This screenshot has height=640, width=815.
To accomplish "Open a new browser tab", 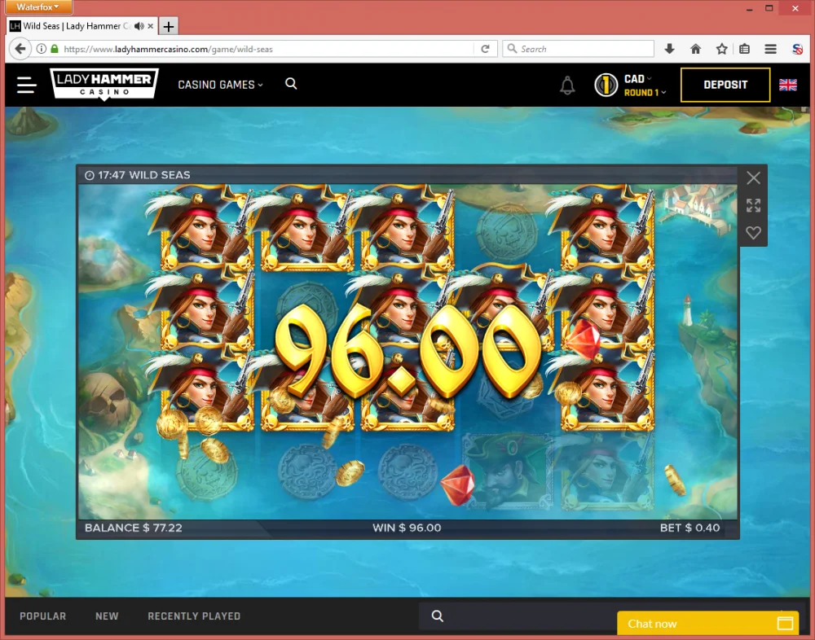I will coord(169,26).
